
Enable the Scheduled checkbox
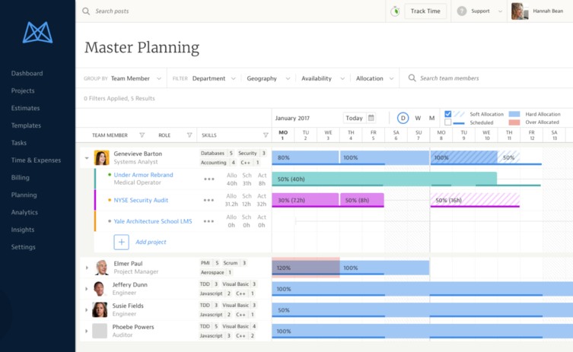pyautogui.click(x=447, y=122)
